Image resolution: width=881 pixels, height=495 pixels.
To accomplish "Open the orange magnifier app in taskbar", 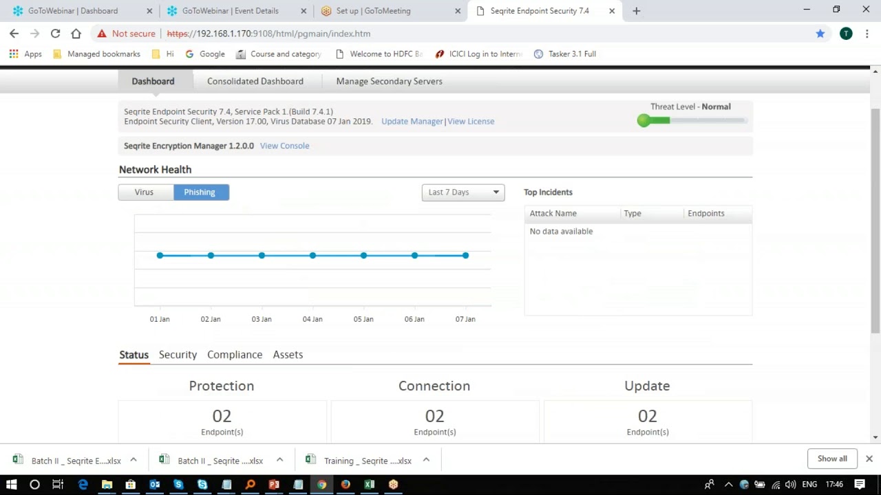I will click(x=250, y=484).
